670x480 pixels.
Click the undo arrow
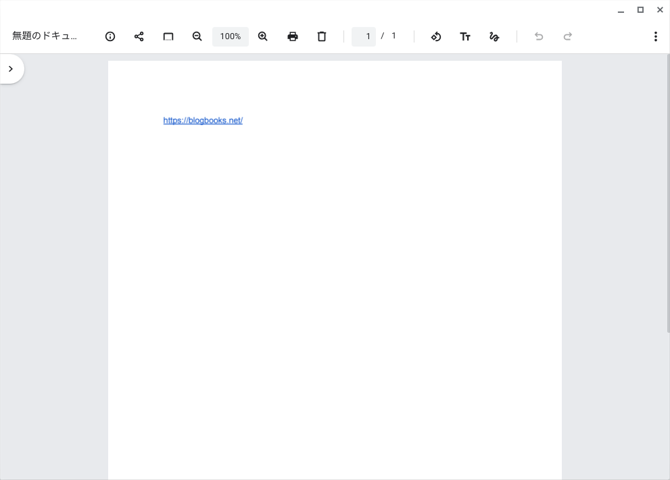(539, 36)
